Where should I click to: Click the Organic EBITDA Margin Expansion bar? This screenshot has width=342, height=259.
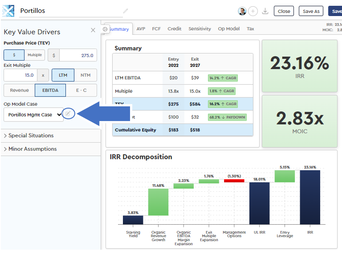click(x=183, y=186)
